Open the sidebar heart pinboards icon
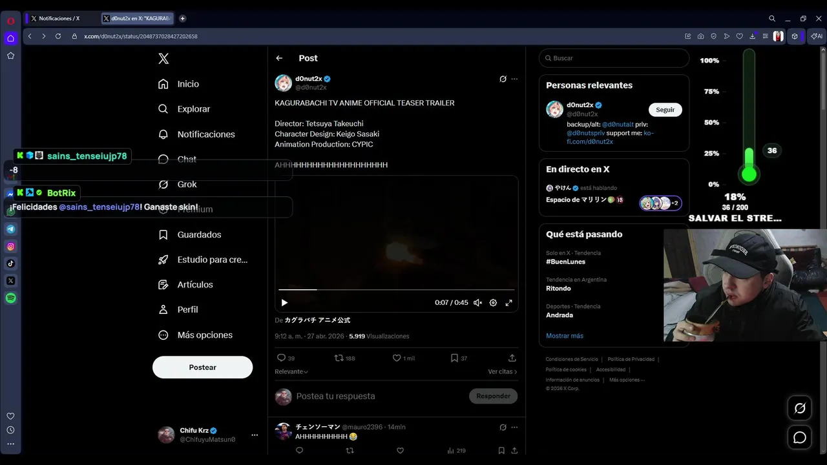The image size is (827, 465). tap(10, 416)
